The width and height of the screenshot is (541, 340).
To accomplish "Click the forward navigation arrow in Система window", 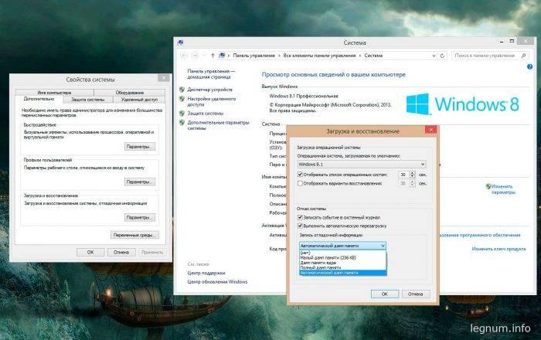I will pos(195,56).
